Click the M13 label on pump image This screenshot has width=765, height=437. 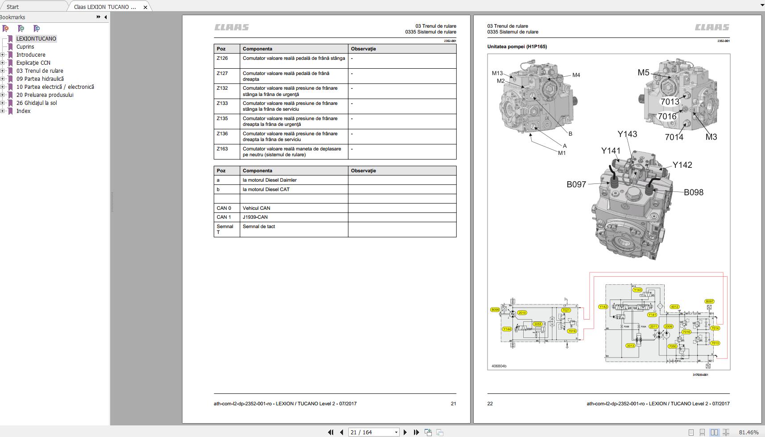[x=497, y=73]
